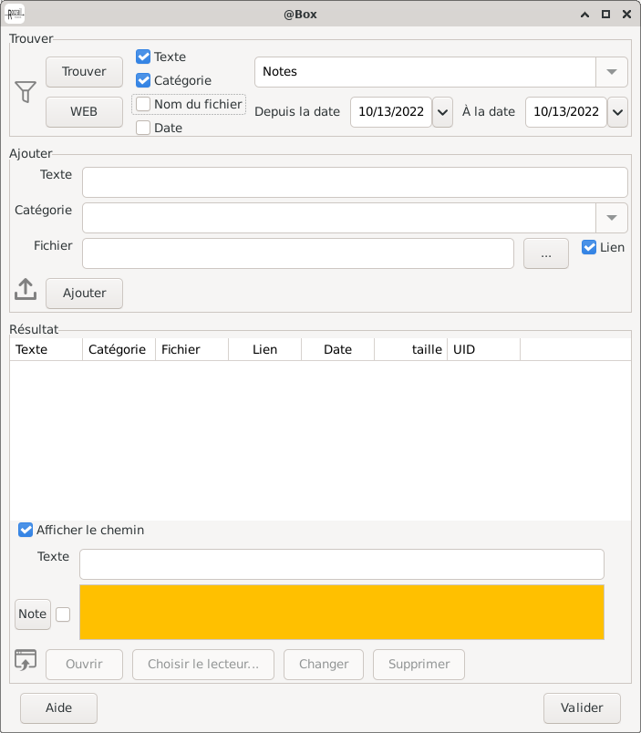Click the filter funnel icon

(x=26, y=92)
